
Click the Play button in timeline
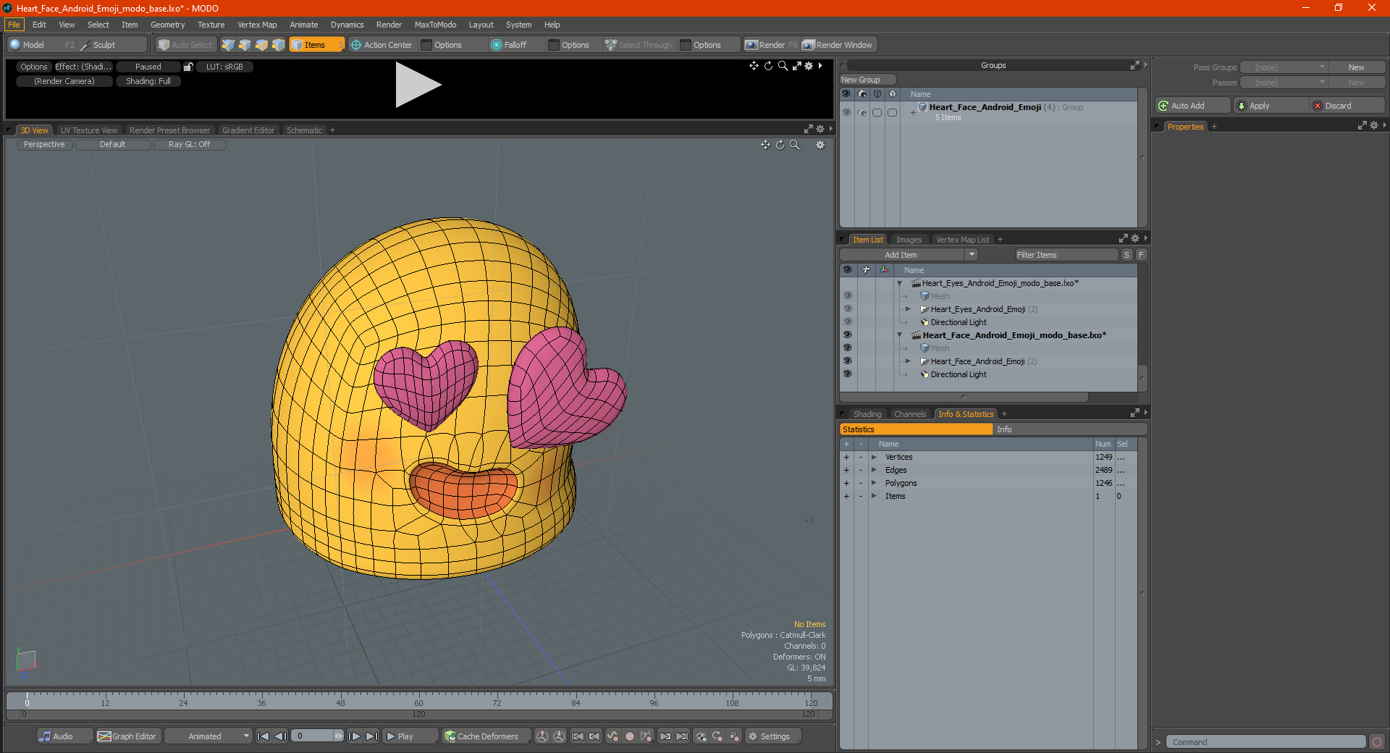(x=410, y=736)
